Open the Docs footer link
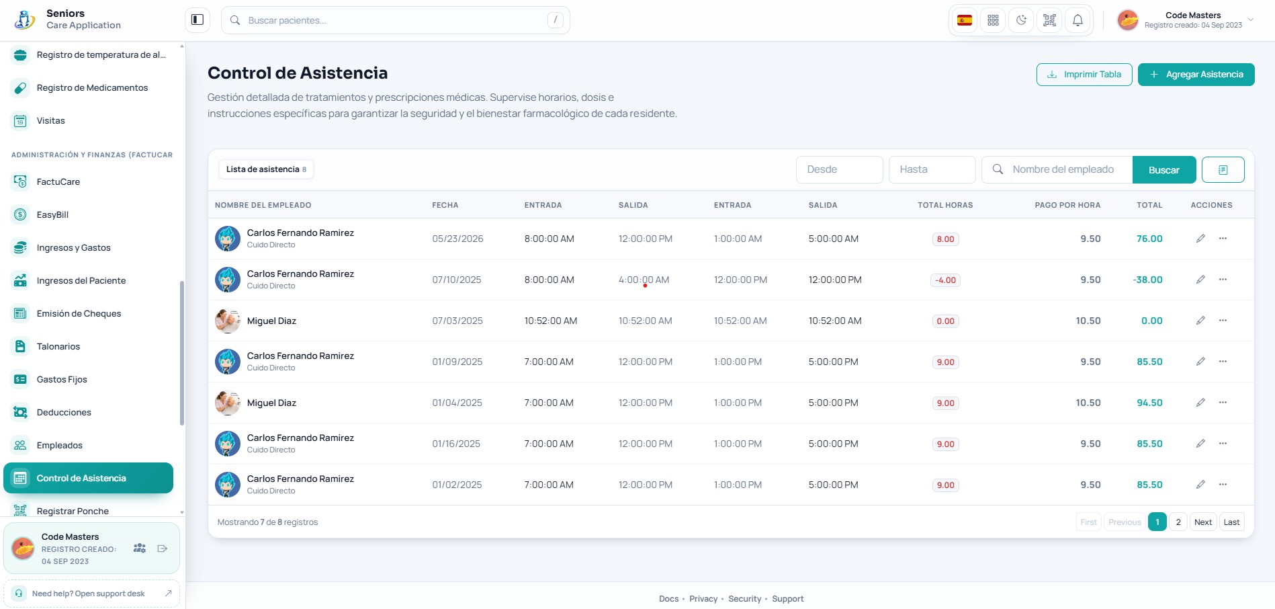 coord(668,599)
